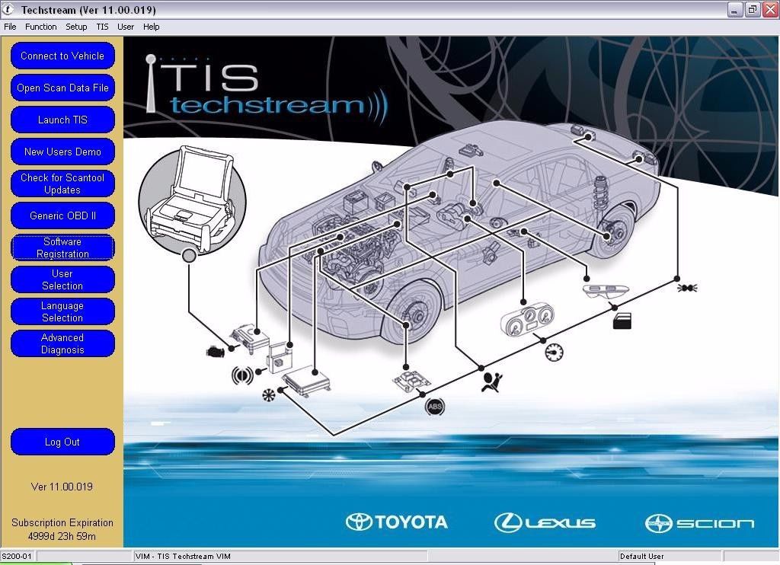
Task: Click the headlight beam icon
Action: coord(687,288)
